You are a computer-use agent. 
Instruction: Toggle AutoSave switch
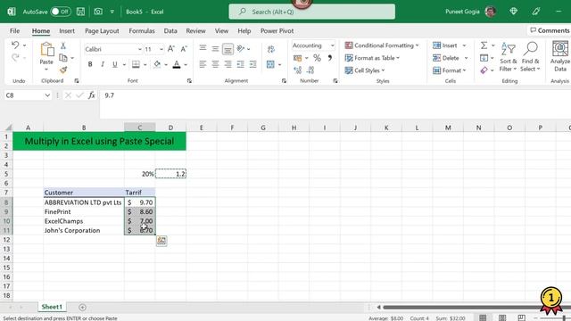pos(61,12)
